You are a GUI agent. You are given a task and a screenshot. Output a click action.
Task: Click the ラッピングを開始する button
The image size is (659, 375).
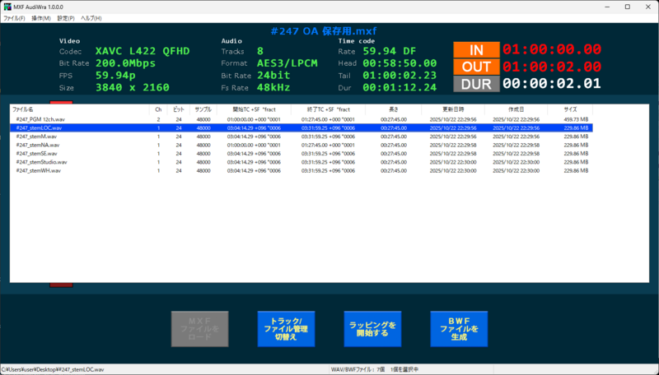tap(372, 329)
